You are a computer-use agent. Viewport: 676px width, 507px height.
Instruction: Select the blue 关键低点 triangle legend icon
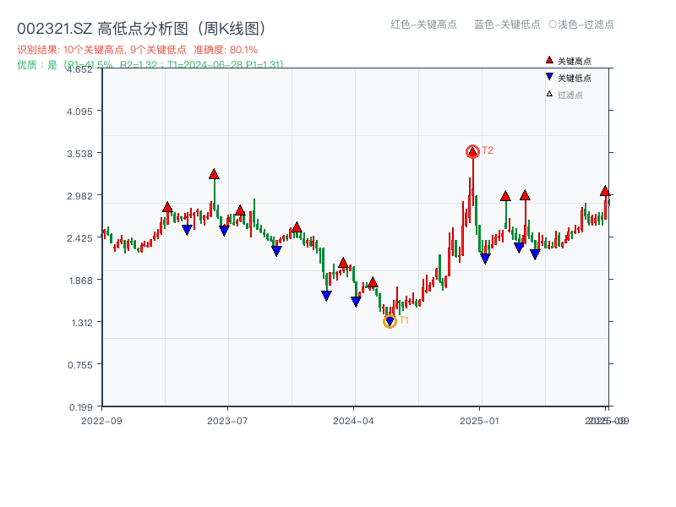point(548,74)
